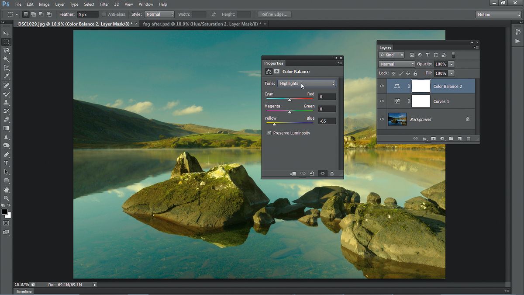Click the Refine Edge button

(274, 14)
